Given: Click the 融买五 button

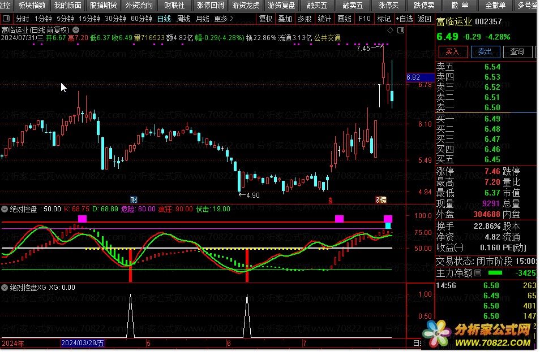Looking at the screenshot, I should coord(317,5).
